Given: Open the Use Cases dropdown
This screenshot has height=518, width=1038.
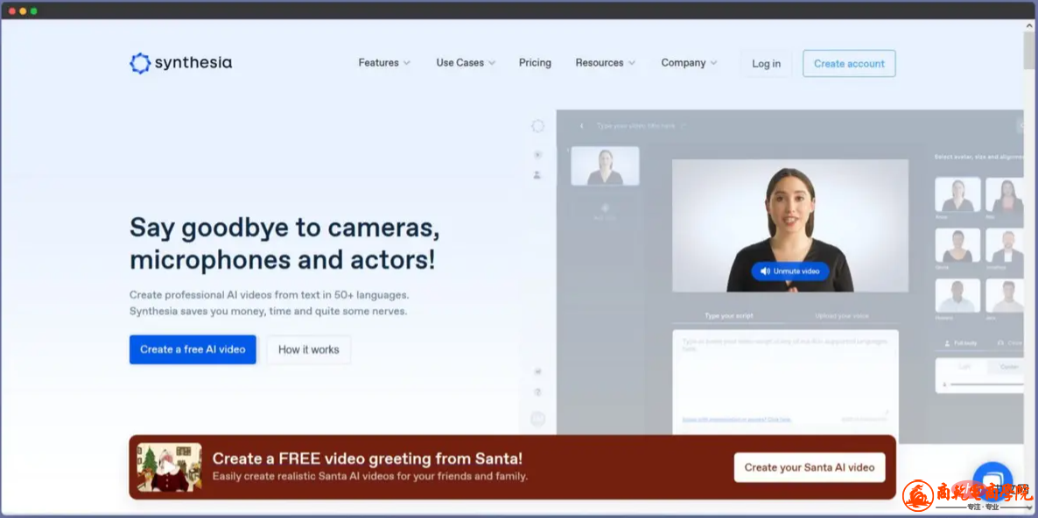Looking at the screenshot, I should click(466, 63).
